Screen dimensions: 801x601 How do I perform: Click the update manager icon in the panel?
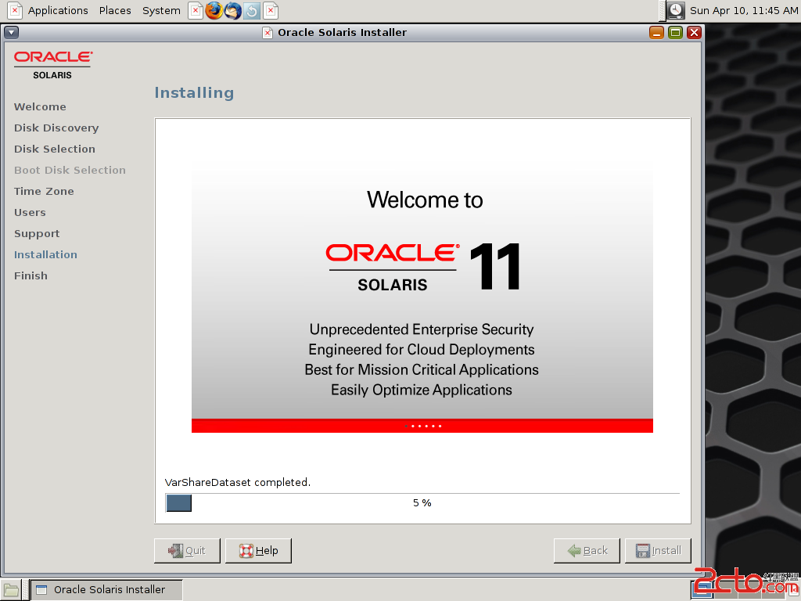point(252,10)
